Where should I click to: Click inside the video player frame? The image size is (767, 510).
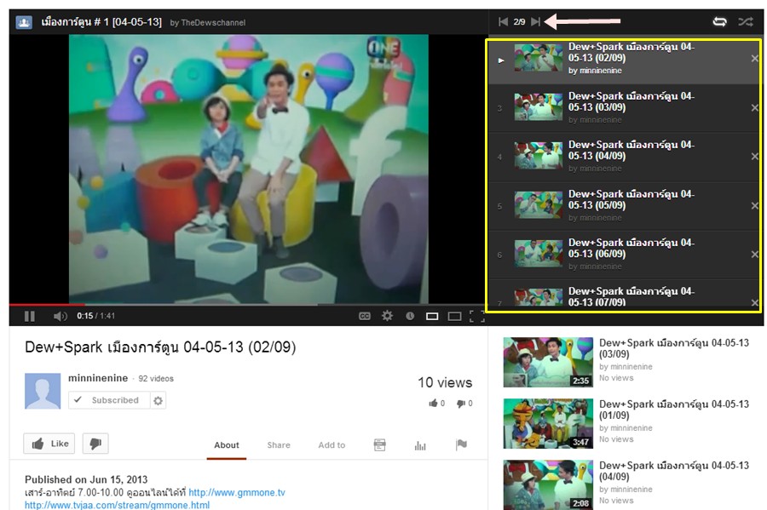(249, 169)
